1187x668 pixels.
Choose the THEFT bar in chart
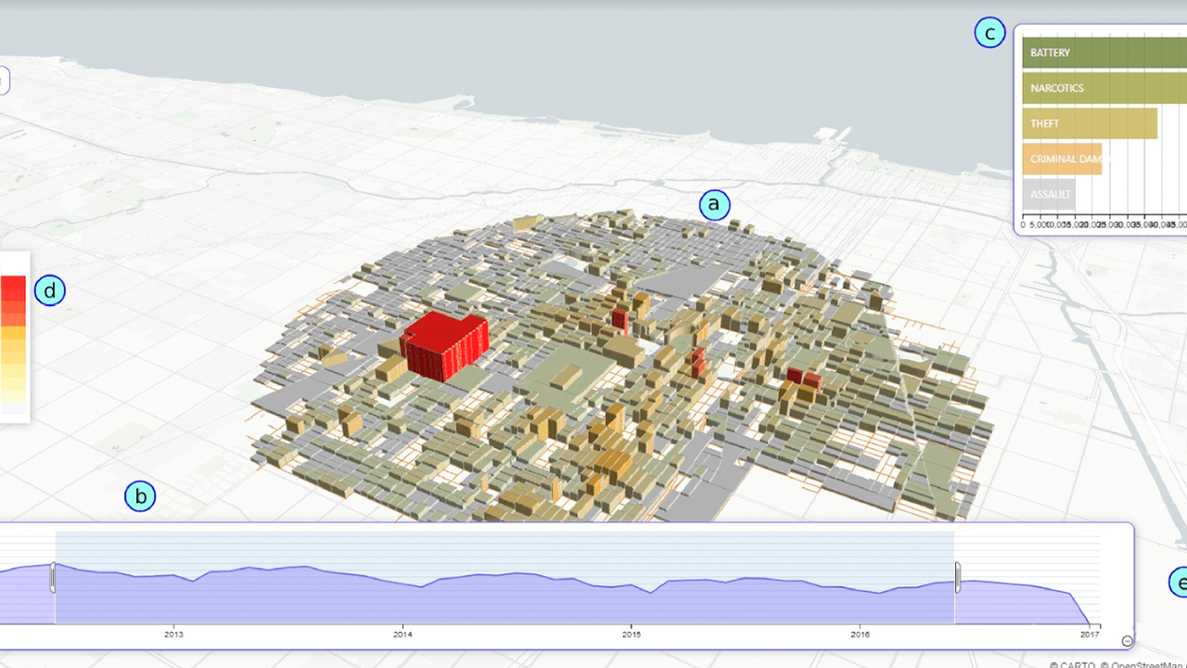pyautogui.click(x=1090, y=123)
